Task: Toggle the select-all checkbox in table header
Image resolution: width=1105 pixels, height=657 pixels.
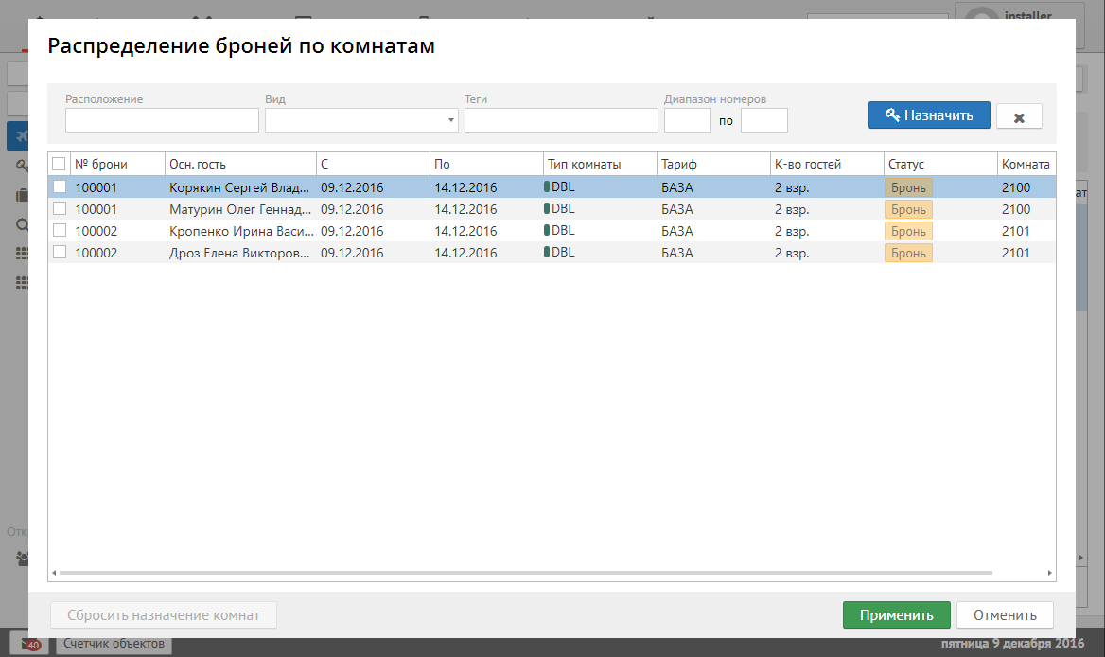Action: click(x=59, y=164)
